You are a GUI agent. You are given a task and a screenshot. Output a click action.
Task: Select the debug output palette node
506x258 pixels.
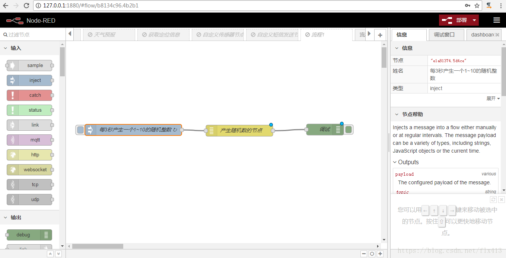click(x=29, y=235)
